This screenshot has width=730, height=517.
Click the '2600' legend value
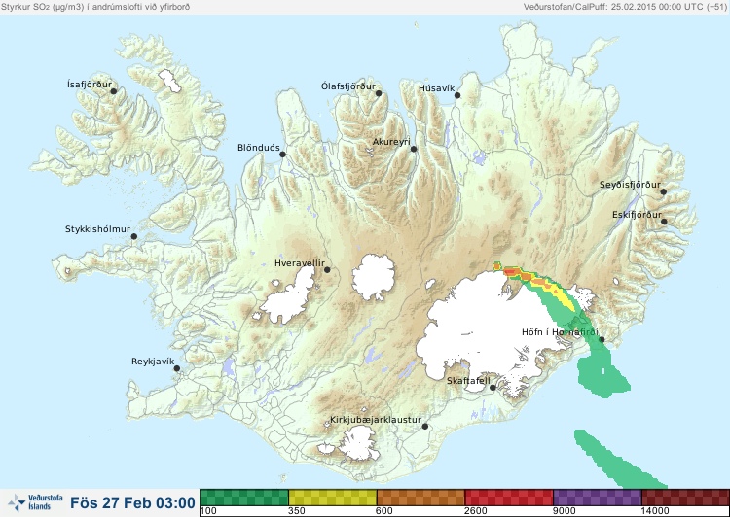tap(474, 511)
